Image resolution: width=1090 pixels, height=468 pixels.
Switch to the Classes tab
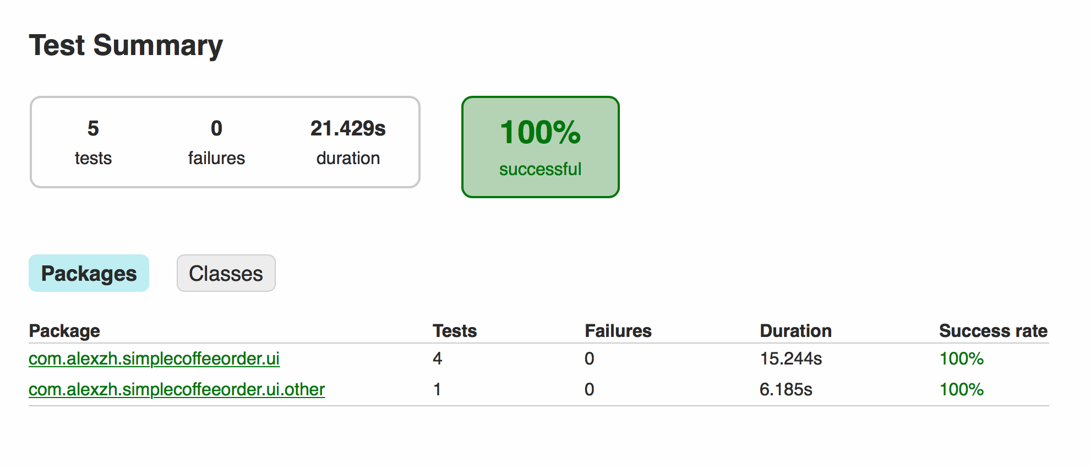pyautogui.click(x=226, y=273)
